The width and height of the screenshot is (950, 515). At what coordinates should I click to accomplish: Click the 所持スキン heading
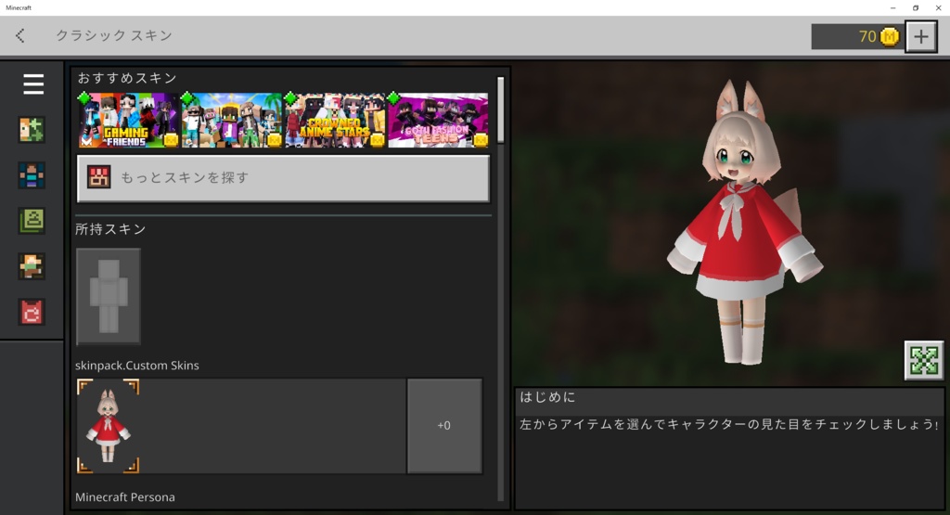click(111, 229)
